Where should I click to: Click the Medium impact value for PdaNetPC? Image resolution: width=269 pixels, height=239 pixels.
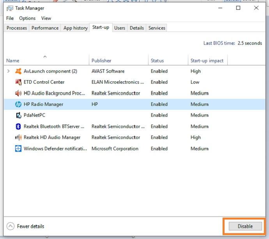[200, 115]
